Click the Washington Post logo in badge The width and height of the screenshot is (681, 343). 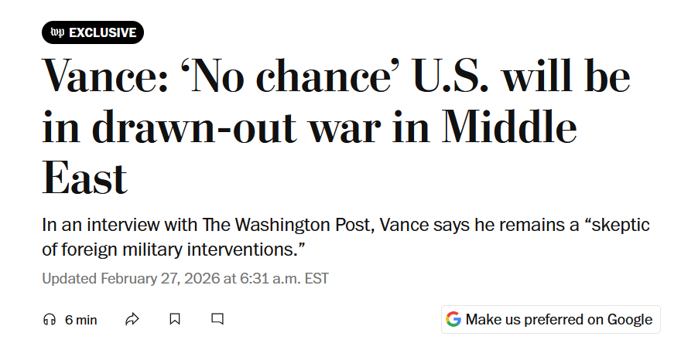click(x=57, y=32)
